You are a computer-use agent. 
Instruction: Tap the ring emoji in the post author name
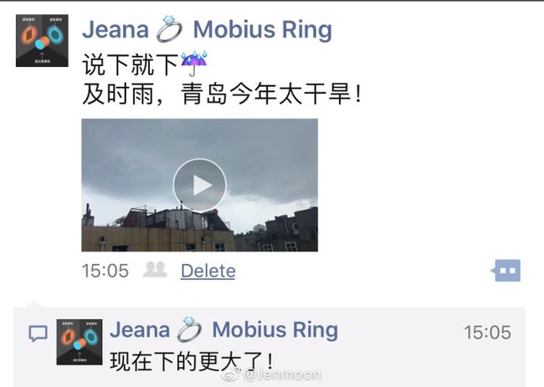[170, 29]
